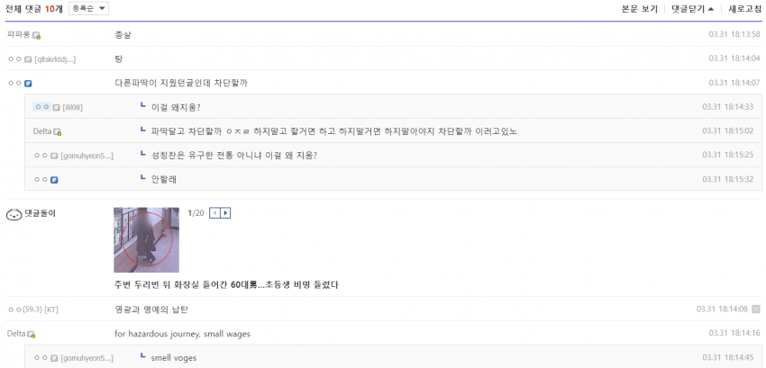Click blue badge icon on 다른파딱이 comment row
This screenshot has height=368, width=766.
tap(28, 83)
